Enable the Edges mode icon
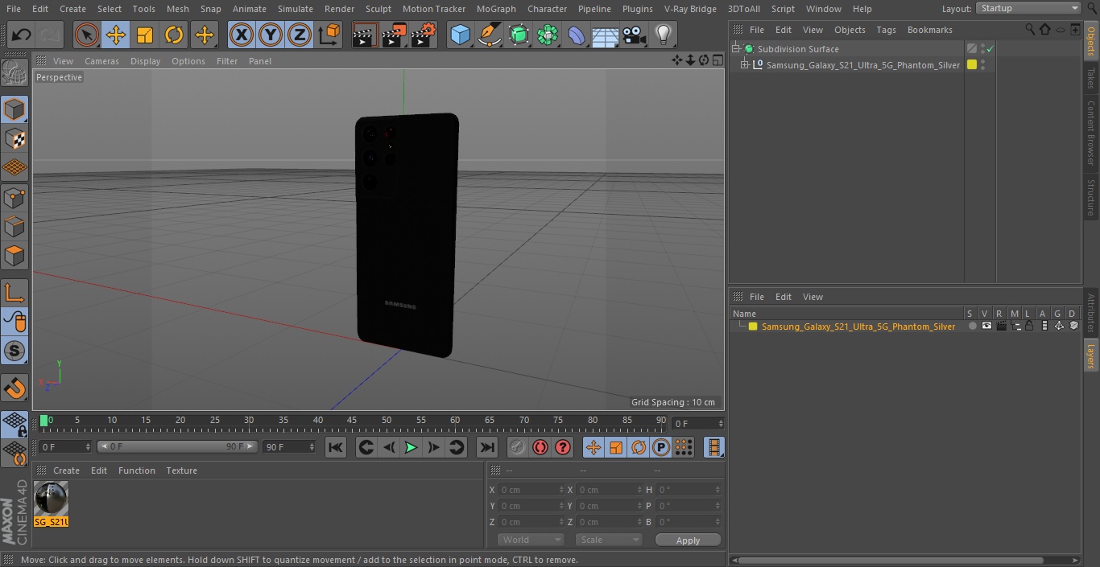Image resolution: width=1100 pixels, height=567 pixels. pyautogui.click(x=14, y=227)
